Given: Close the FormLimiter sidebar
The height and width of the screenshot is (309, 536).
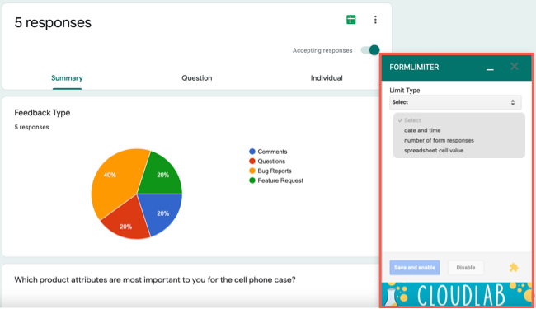Looking at the screenshot, I should click(x=514, y=67).
